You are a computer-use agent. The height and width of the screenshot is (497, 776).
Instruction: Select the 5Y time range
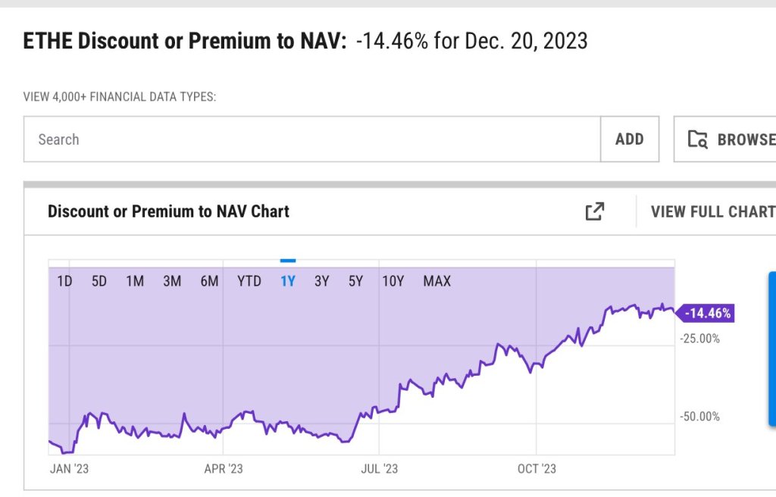pos(356,280)
